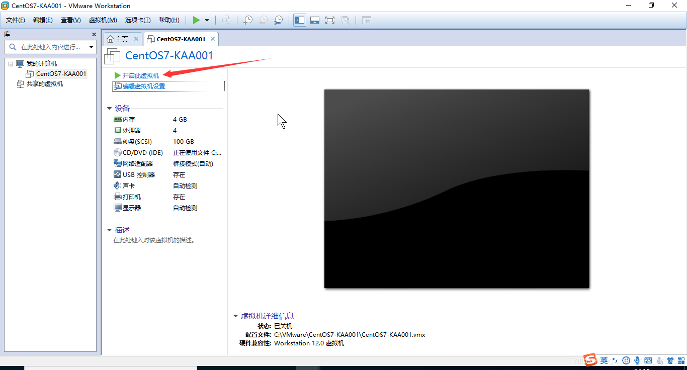This screenshot has width=687, height=370.
Task: Click the virtual machine screen preview
Action: point(457,189)
